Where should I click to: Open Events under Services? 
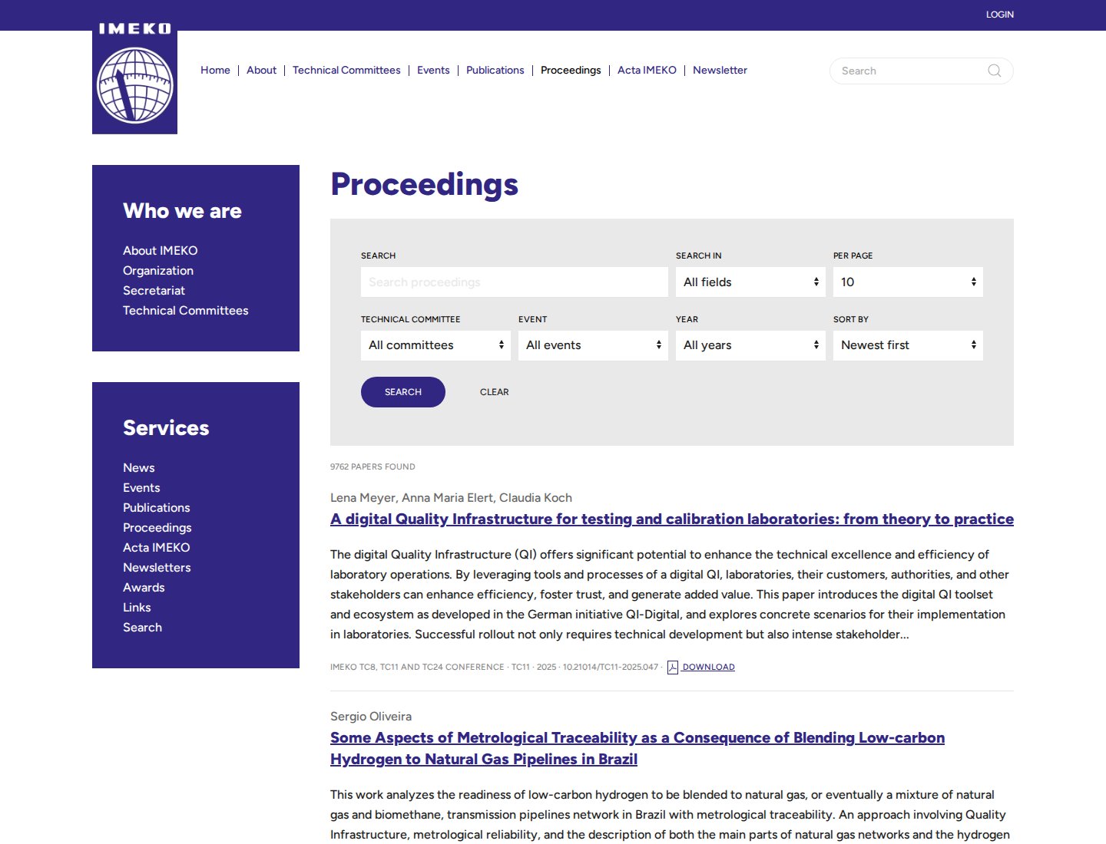141,488
